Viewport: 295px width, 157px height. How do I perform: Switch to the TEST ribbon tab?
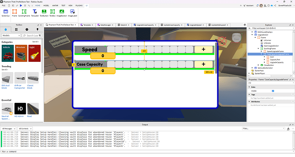[63, 6]
